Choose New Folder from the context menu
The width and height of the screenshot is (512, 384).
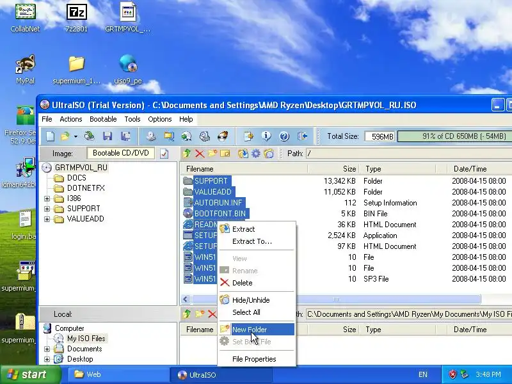[257, 330]
